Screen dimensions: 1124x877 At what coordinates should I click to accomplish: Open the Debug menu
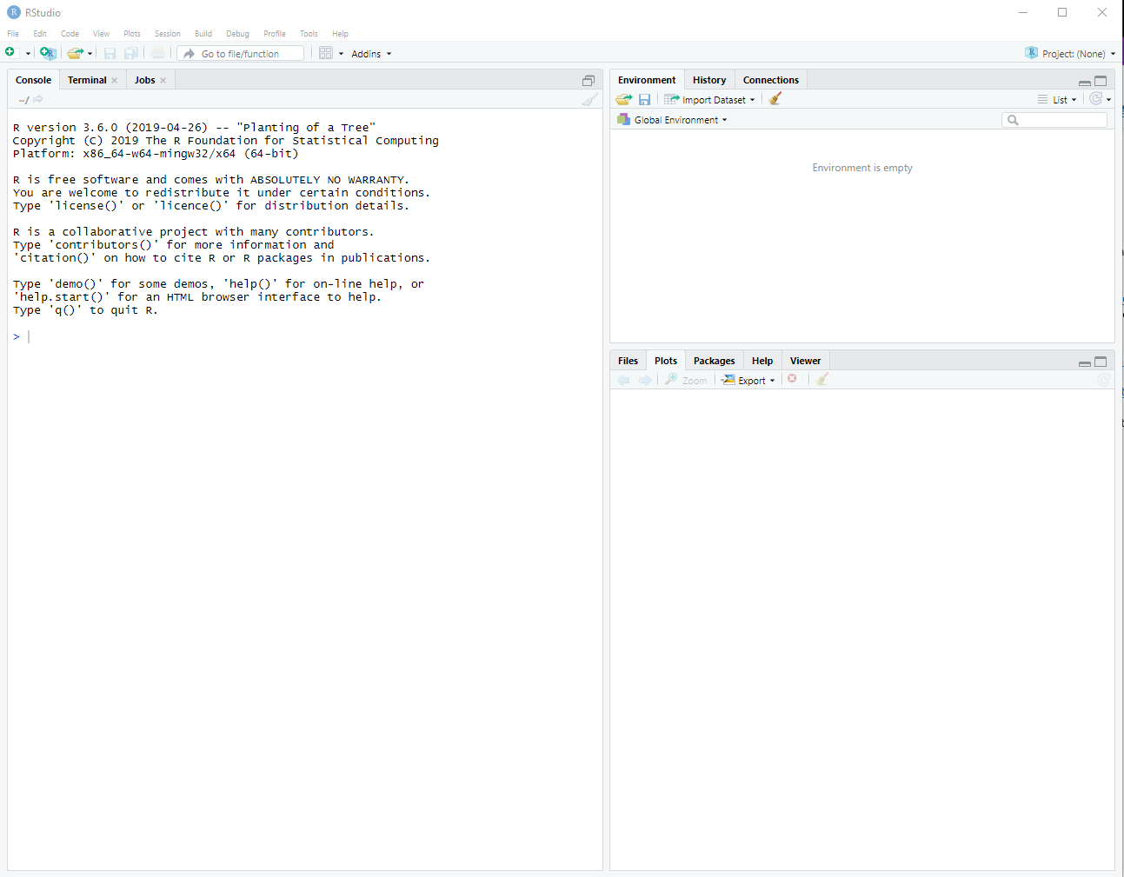pyautogui.click(x=237, y=34)
